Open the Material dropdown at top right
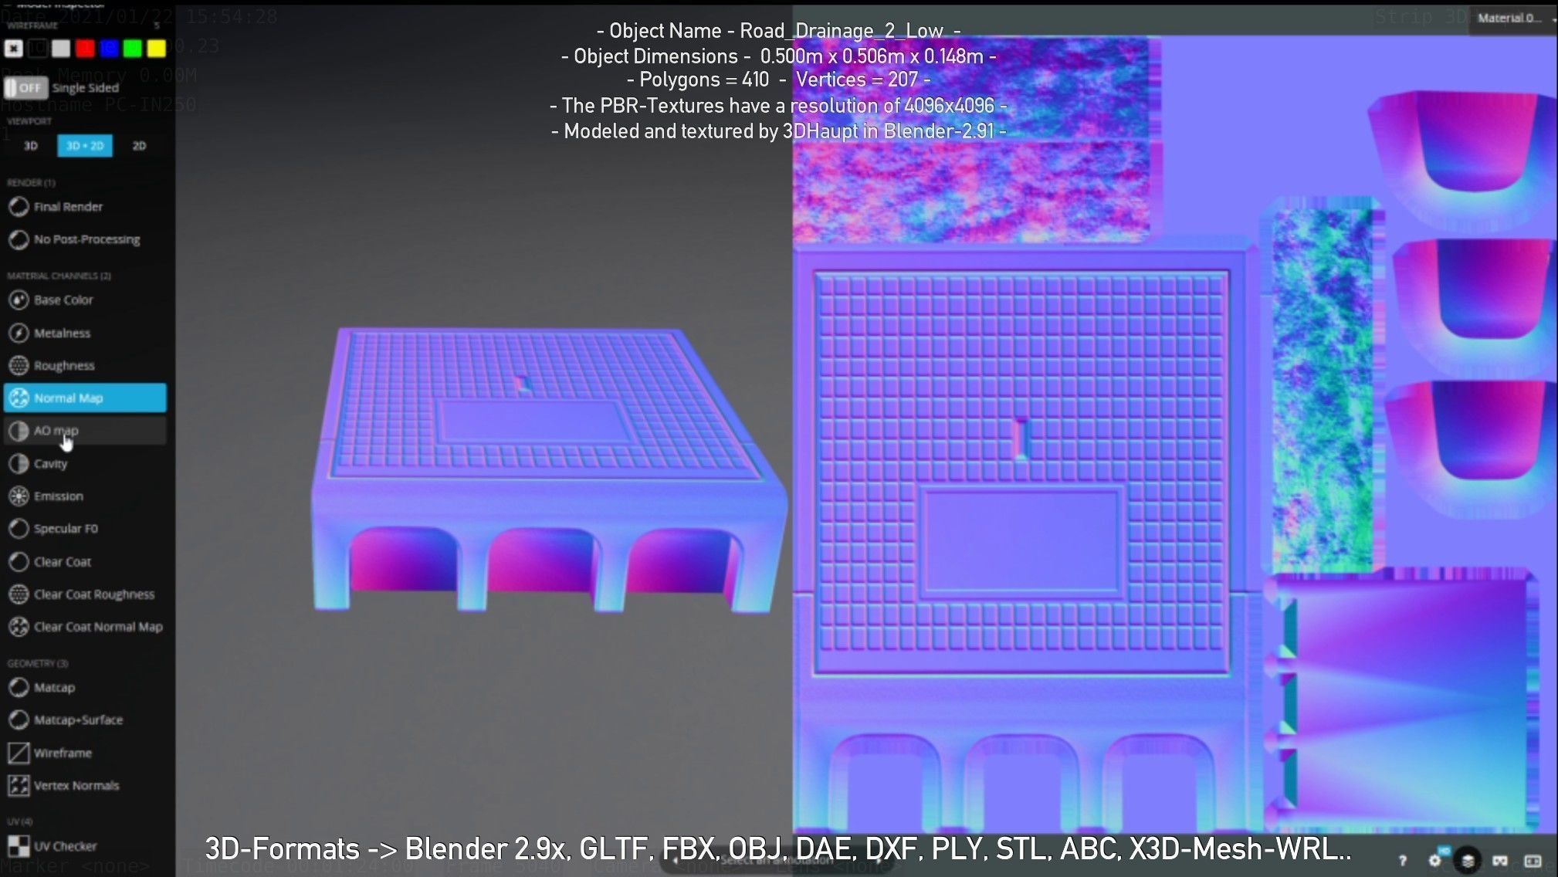The width and height of the screenshot is (1558, 877). (x=1513, y=18)
